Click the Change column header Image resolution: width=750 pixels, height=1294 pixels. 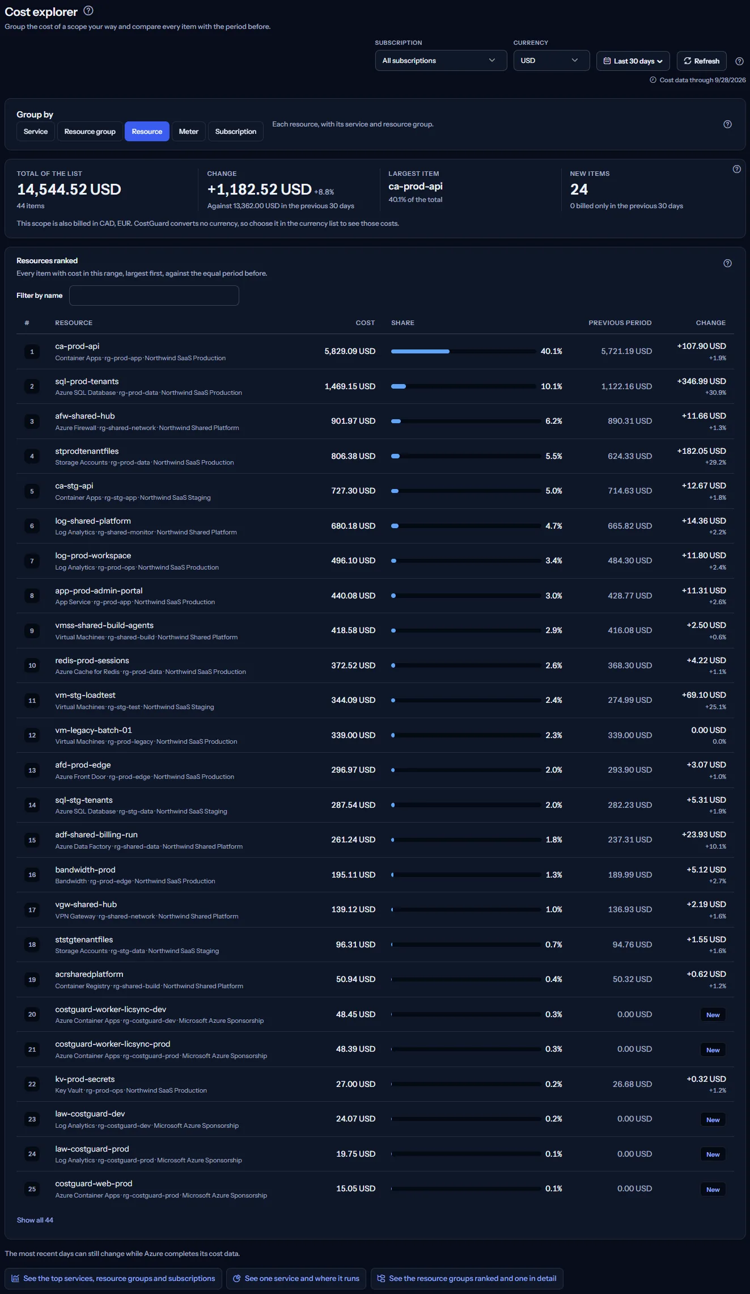click(711, 323)
